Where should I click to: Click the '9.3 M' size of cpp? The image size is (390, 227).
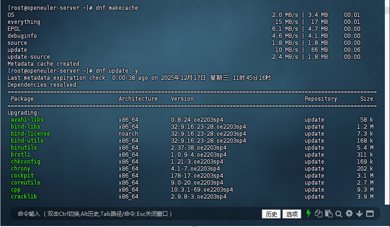[365, 189]
